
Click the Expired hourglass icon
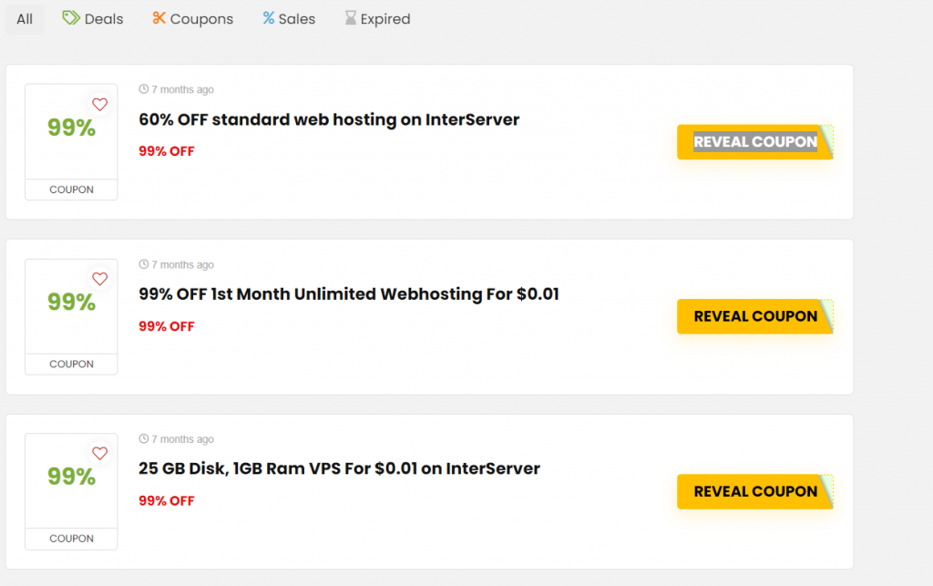coord(351,18)
